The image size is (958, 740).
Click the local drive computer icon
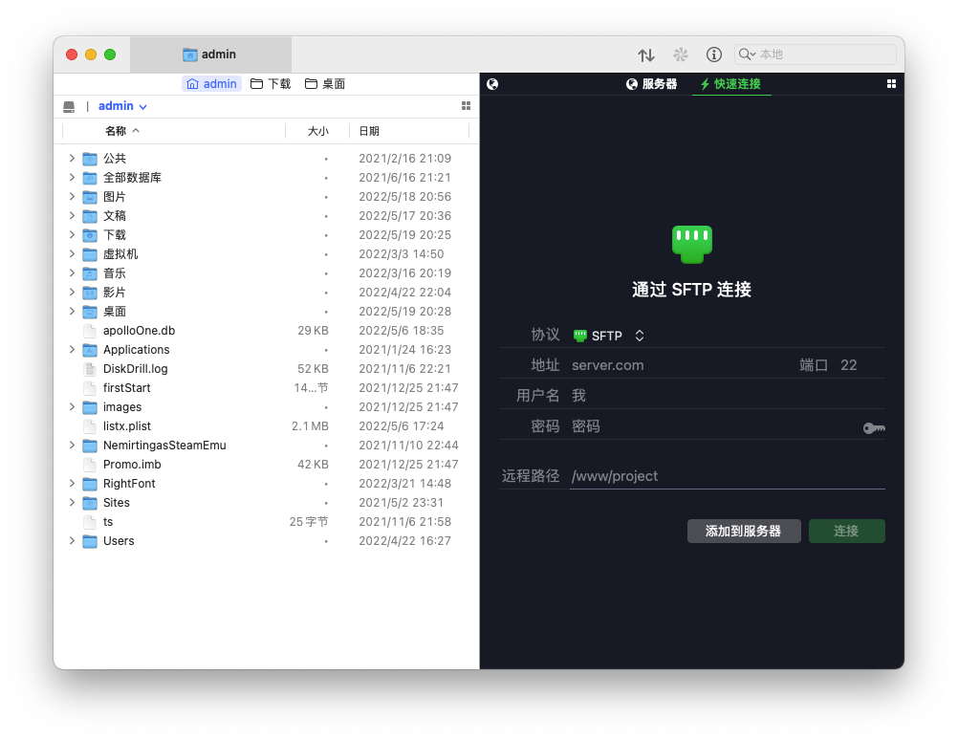coord(69,107)
